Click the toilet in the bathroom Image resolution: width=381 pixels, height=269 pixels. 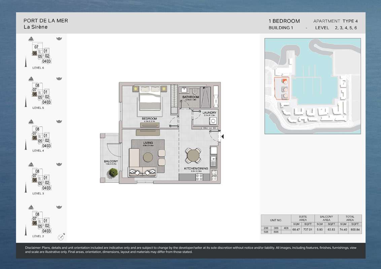click(195, 91)
